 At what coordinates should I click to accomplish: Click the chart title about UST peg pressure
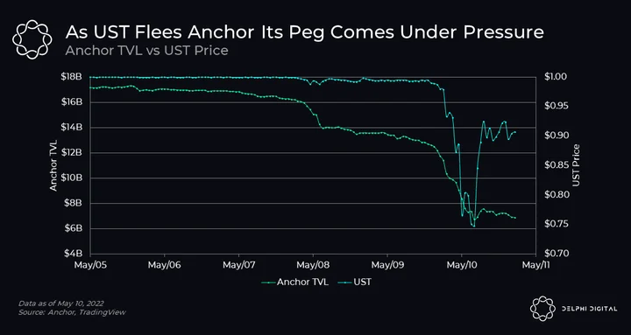pos(304,32)
